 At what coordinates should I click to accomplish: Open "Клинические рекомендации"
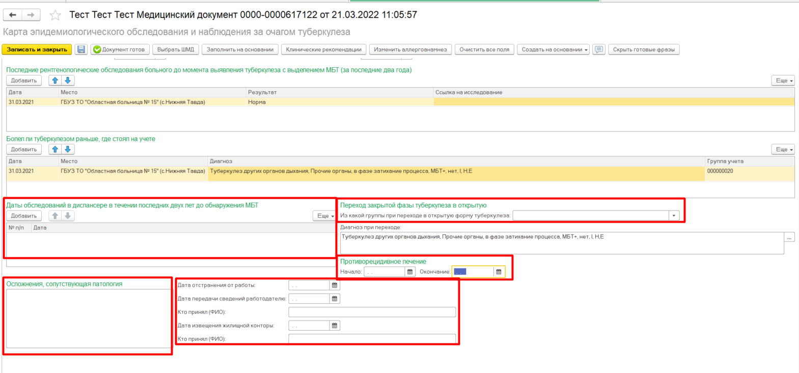click(323, 49)
